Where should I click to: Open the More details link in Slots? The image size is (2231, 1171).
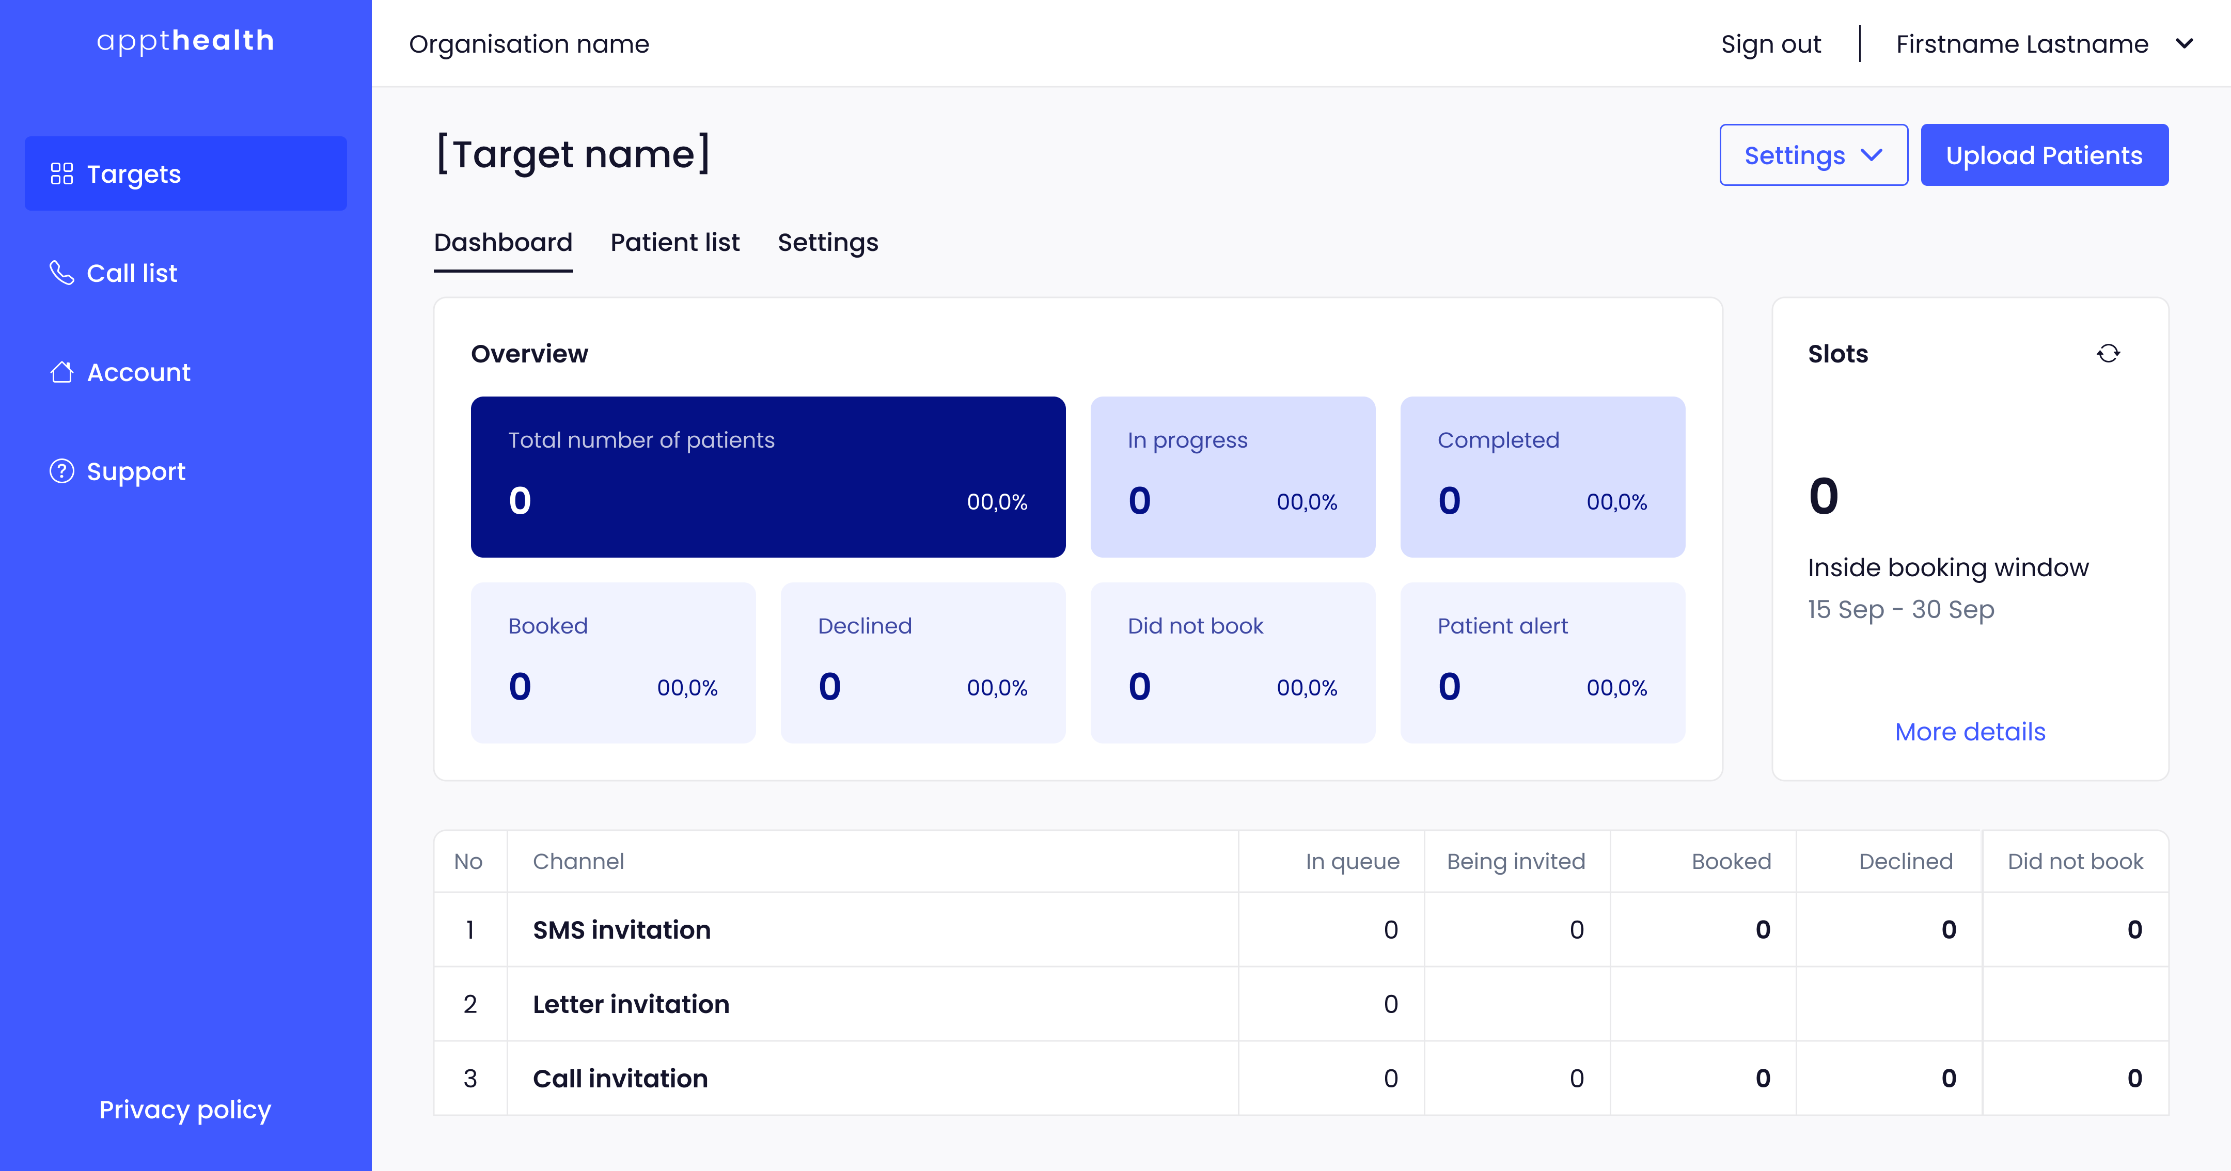pyautogui.click(x=1970, y=732)
